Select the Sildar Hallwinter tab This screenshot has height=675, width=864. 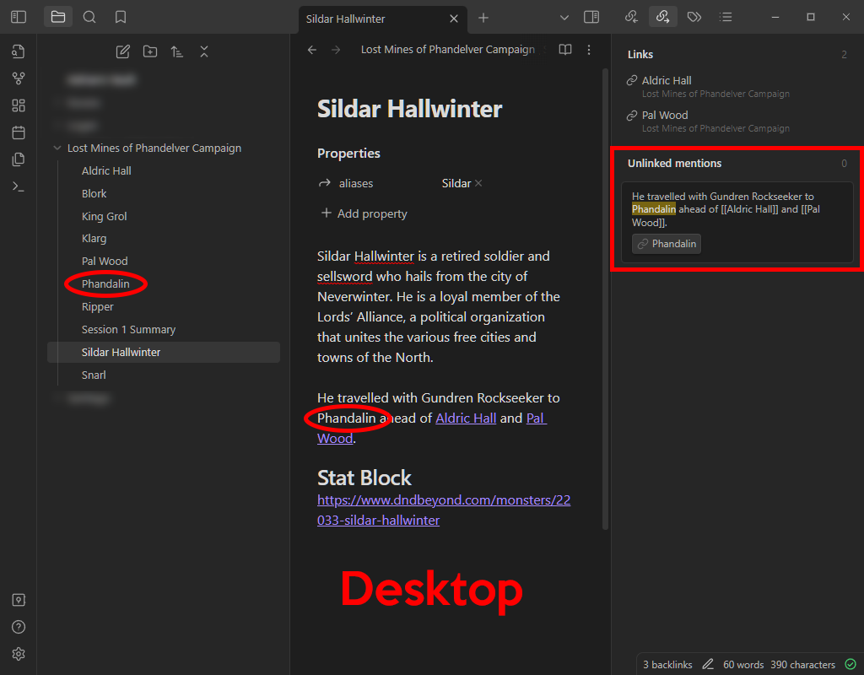[382, 19]
